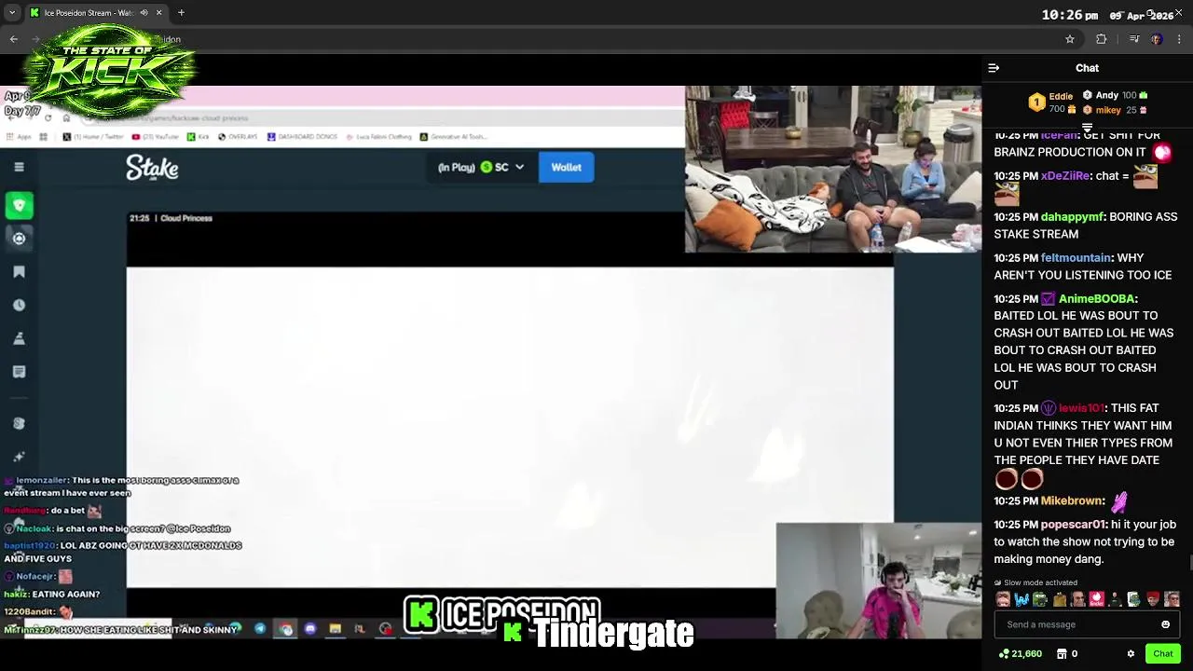The height and width of the screenshot is (671, 1193).
Task: Click the couch webcam overlay
Action: 833,170
